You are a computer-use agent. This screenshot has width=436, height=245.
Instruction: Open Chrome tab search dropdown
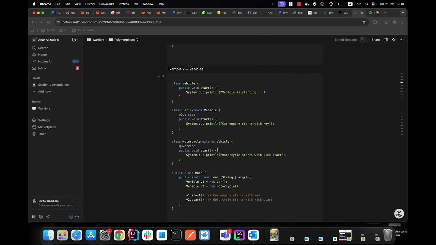coord(403,13)
